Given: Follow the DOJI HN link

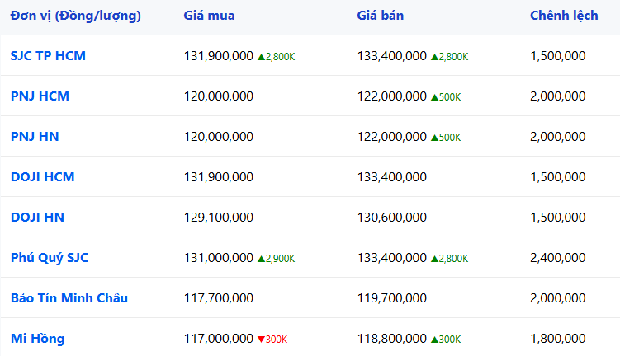Looking at the screenshot, I should 37,218.
